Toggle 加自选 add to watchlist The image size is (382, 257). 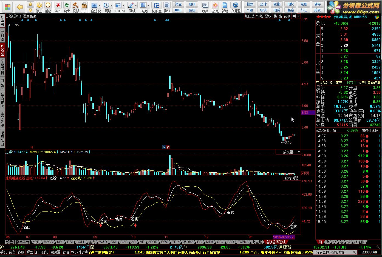point(250,16)
